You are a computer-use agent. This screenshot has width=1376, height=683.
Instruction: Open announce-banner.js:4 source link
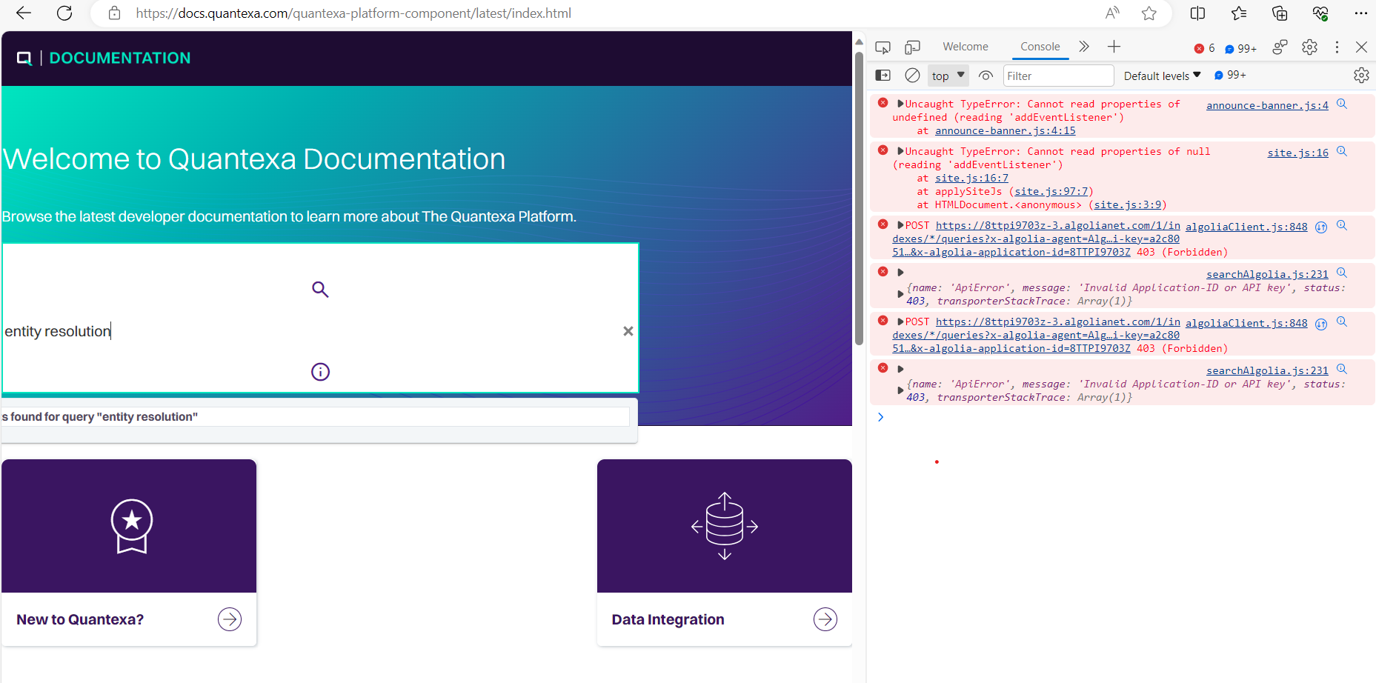[x=1267, y=105]
